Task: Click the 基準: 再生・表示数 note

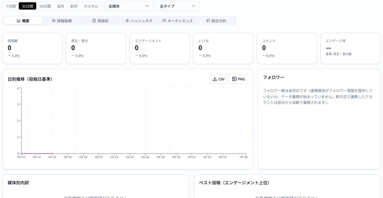Action: [x=339, y=54]
